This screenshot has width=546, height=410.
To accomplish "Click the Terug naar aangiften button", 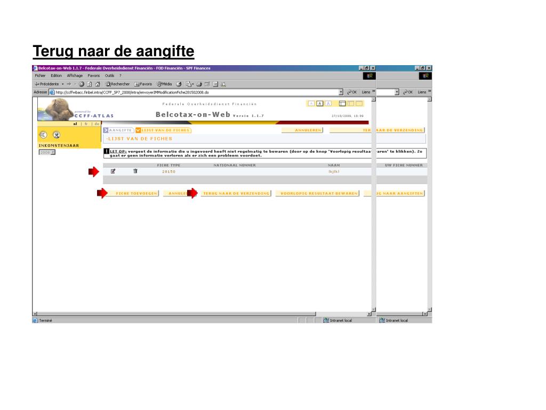I will tap(394, 193).
